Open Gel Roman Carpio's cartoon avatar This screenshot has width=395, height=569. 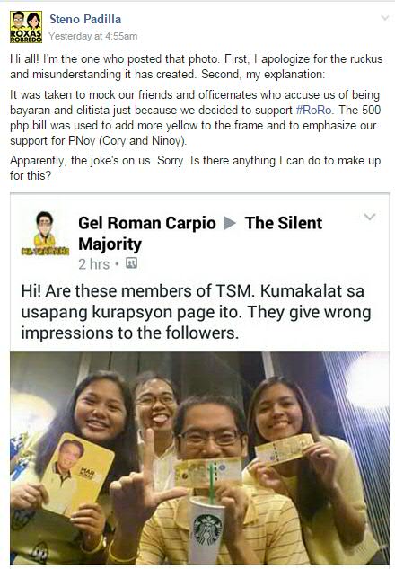[x=45, y=234]
